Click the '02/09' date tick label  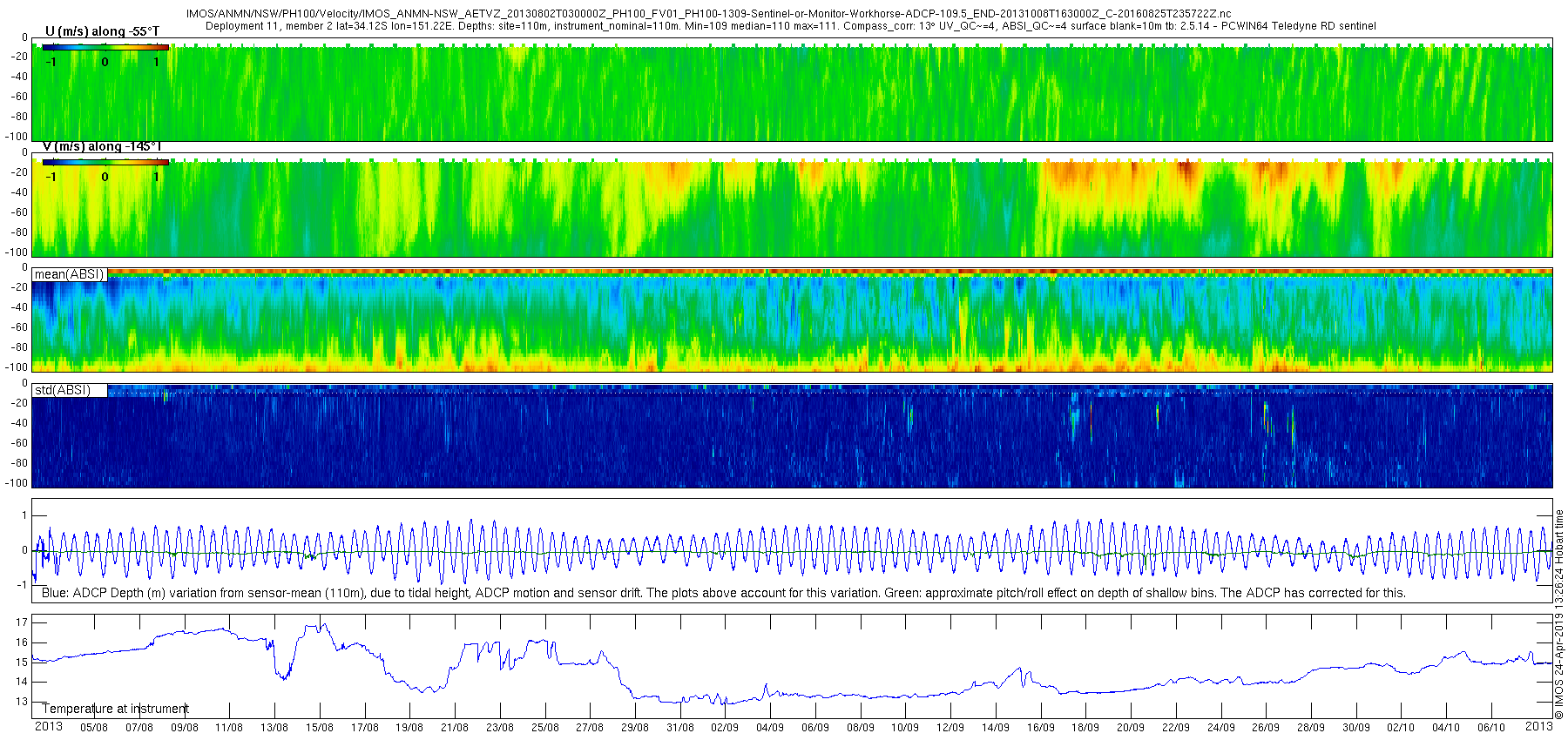click(x=725, y=728)
